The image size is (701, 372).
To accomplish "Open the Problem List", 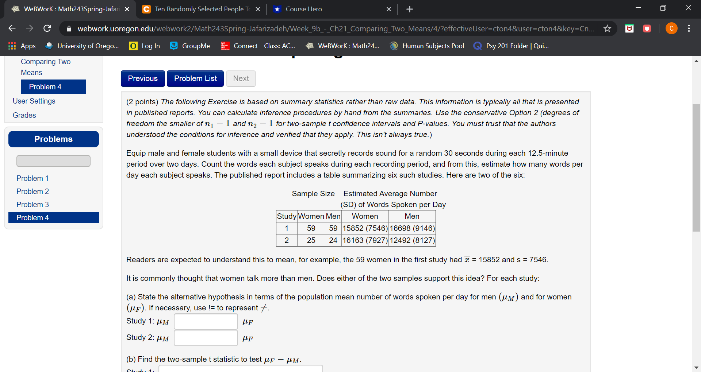I will [x=195, y=78].
